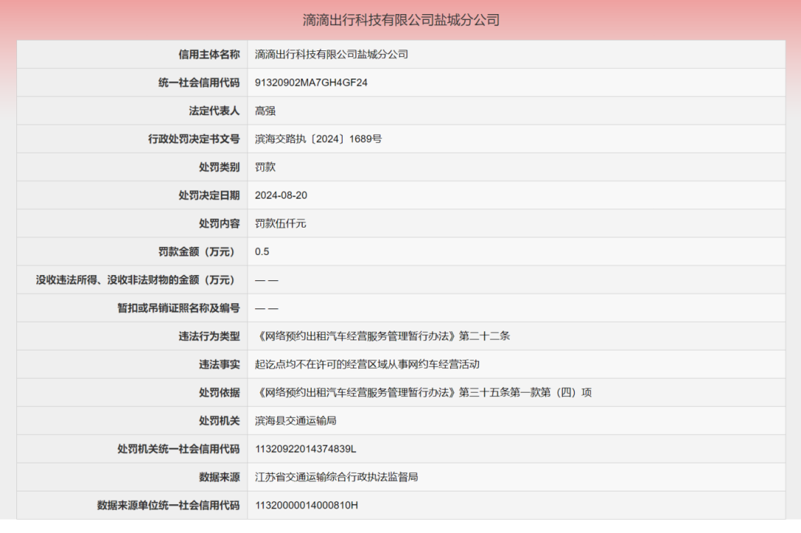Select the code 11320922014374839L
Viewport: 801px width, 533px height.
[306, 449]
